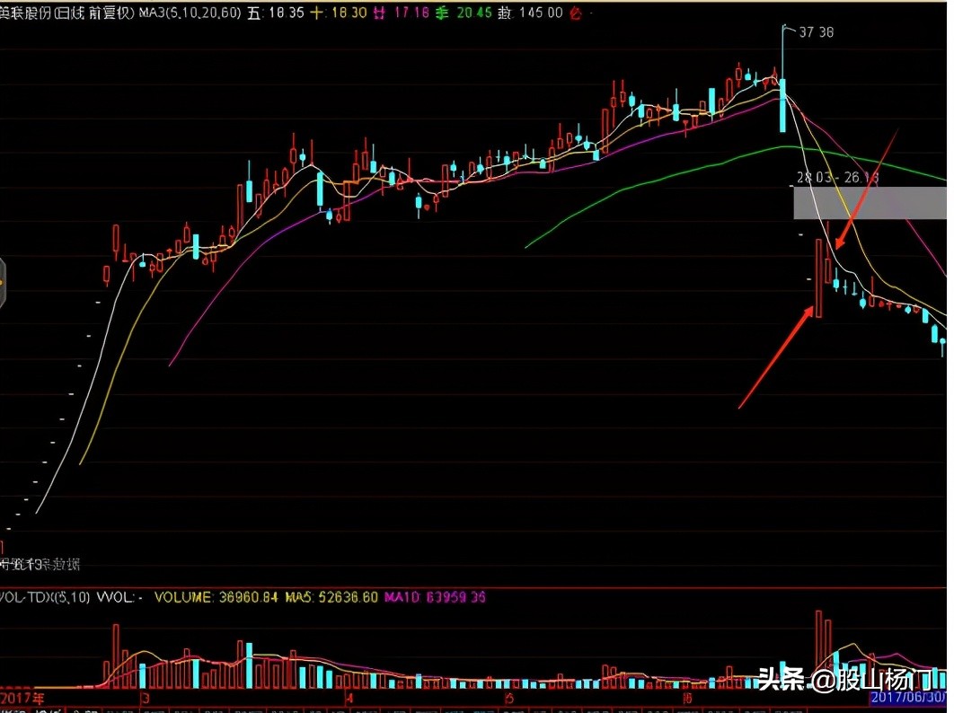This screenshot has width=954, height=713.
Task: Click the 2017年 label on time axis
Action: tap(22, 699)
